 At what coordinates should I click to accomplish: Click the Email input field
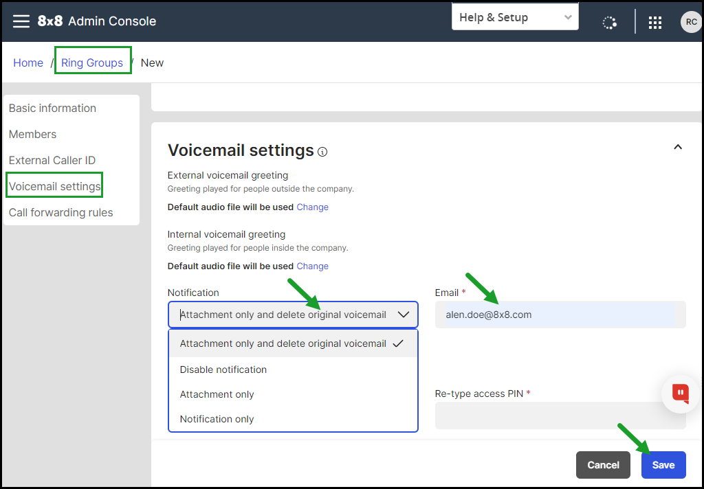pyautogui.click(x=560, y=315)
